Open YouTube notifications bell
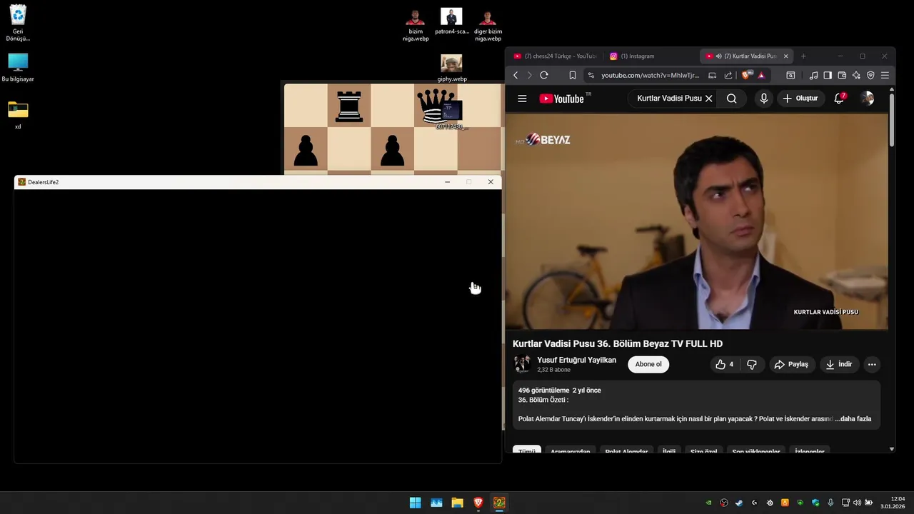This screenshot has height=514, width=914. (x=839, y=99)
